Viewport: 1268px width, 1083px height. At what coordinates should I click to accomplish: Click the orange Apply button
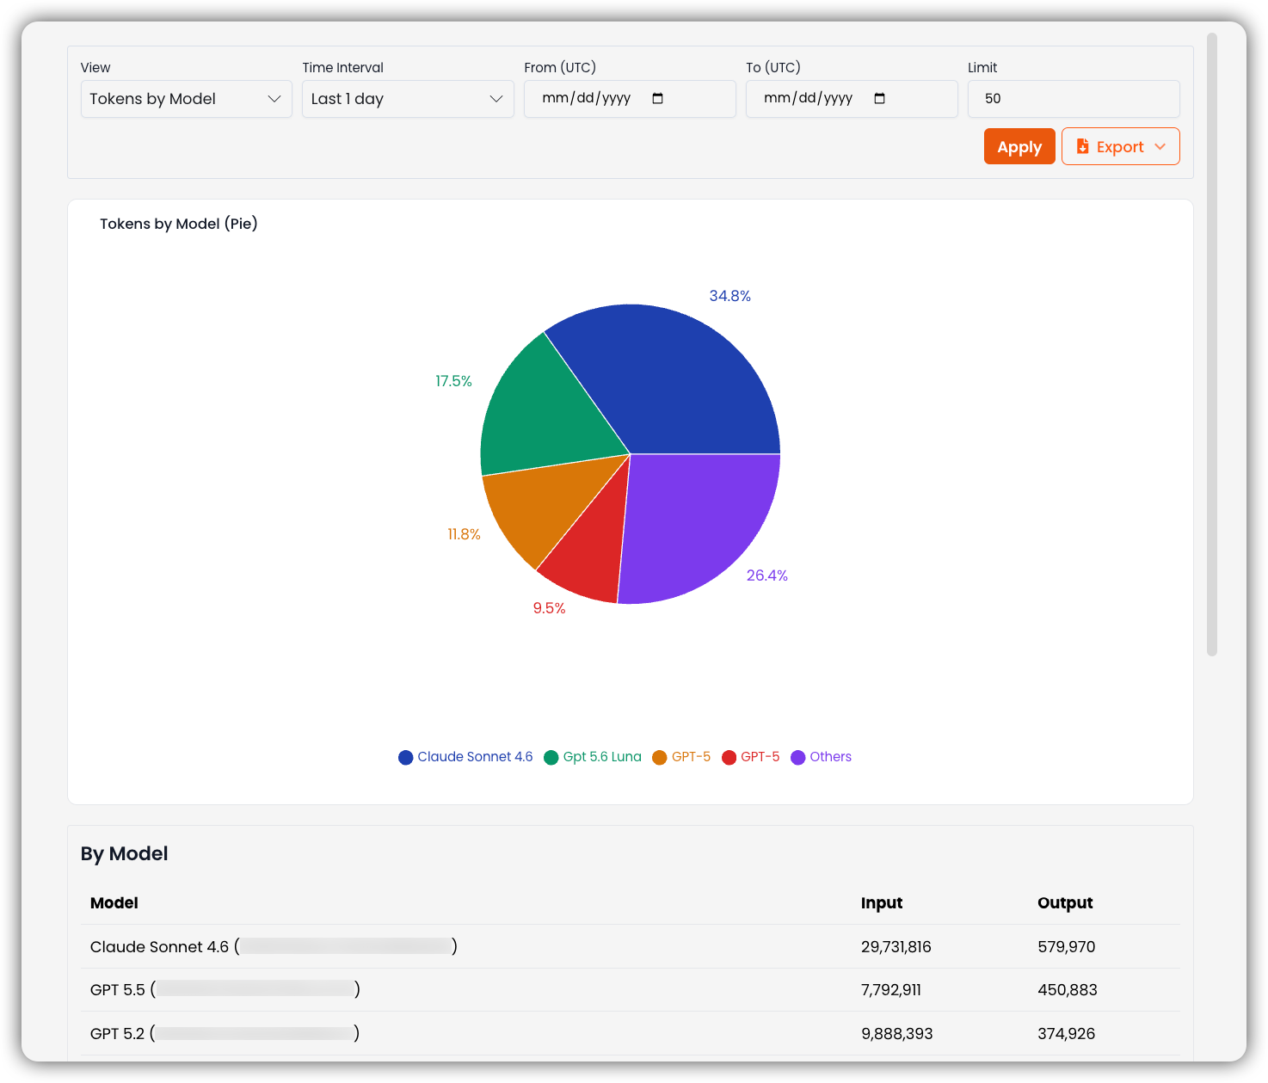pos(1019,146)
